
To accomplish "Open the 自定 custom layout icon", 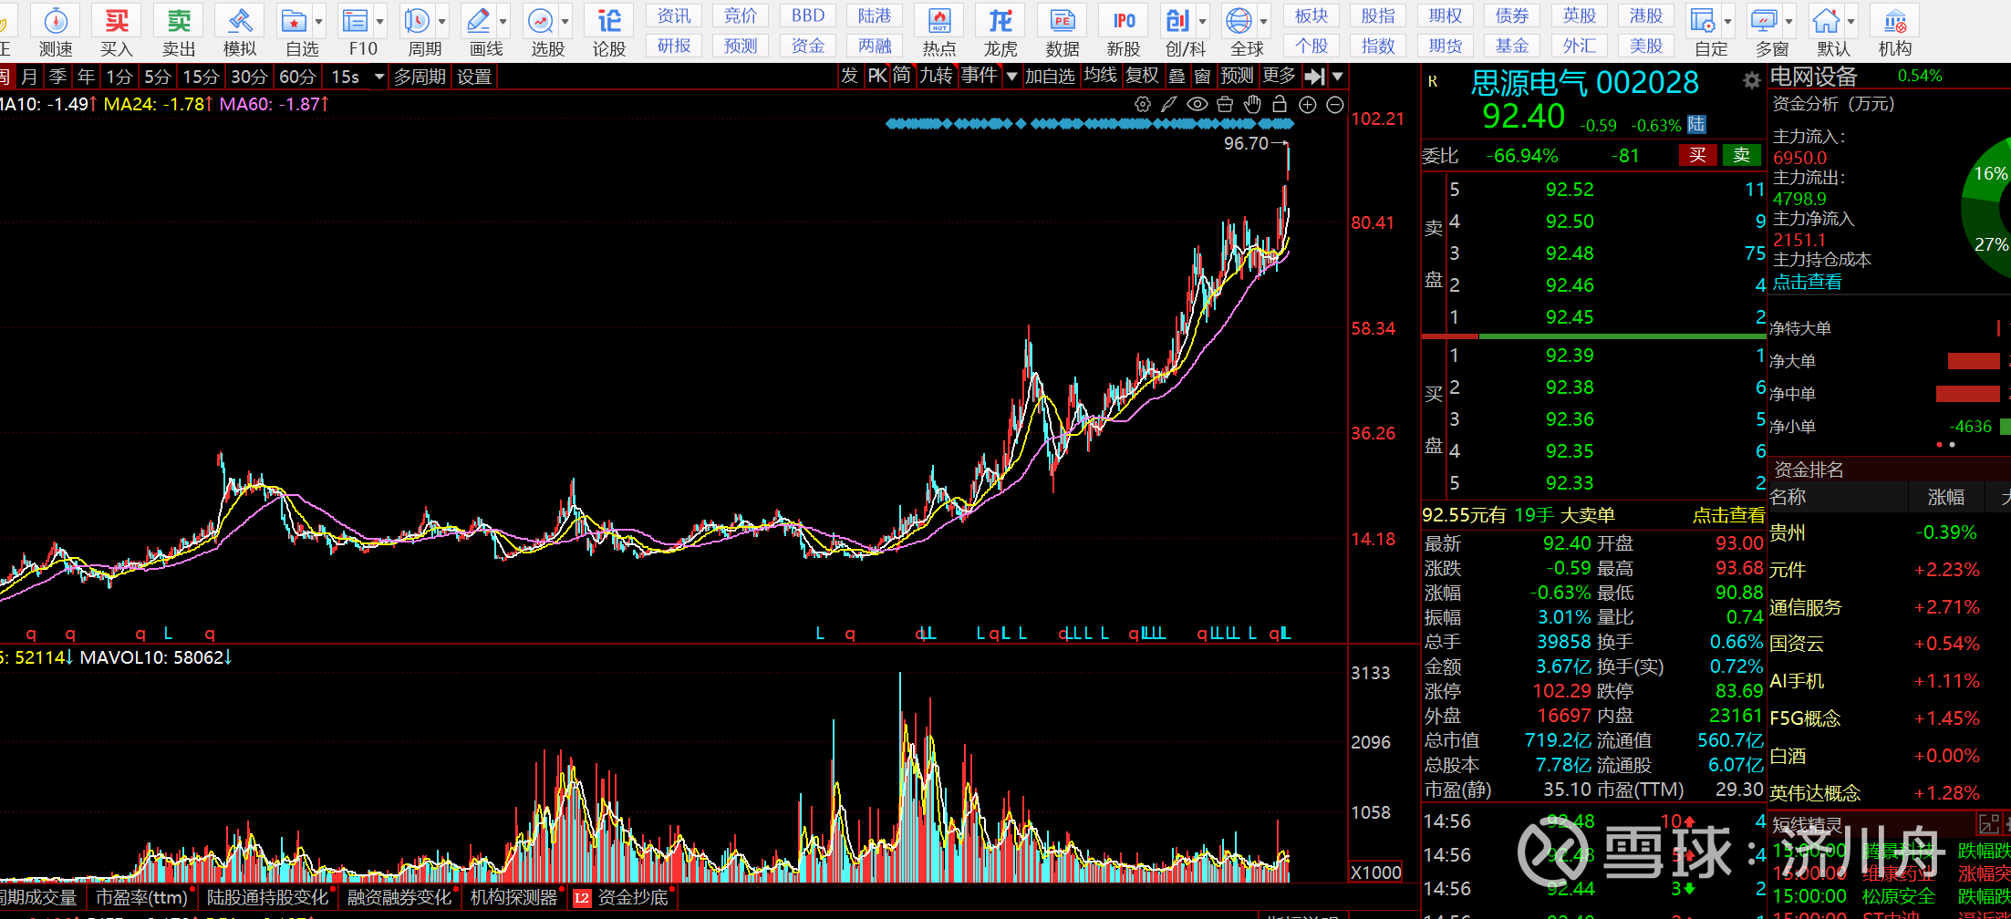I will 1703,21.
